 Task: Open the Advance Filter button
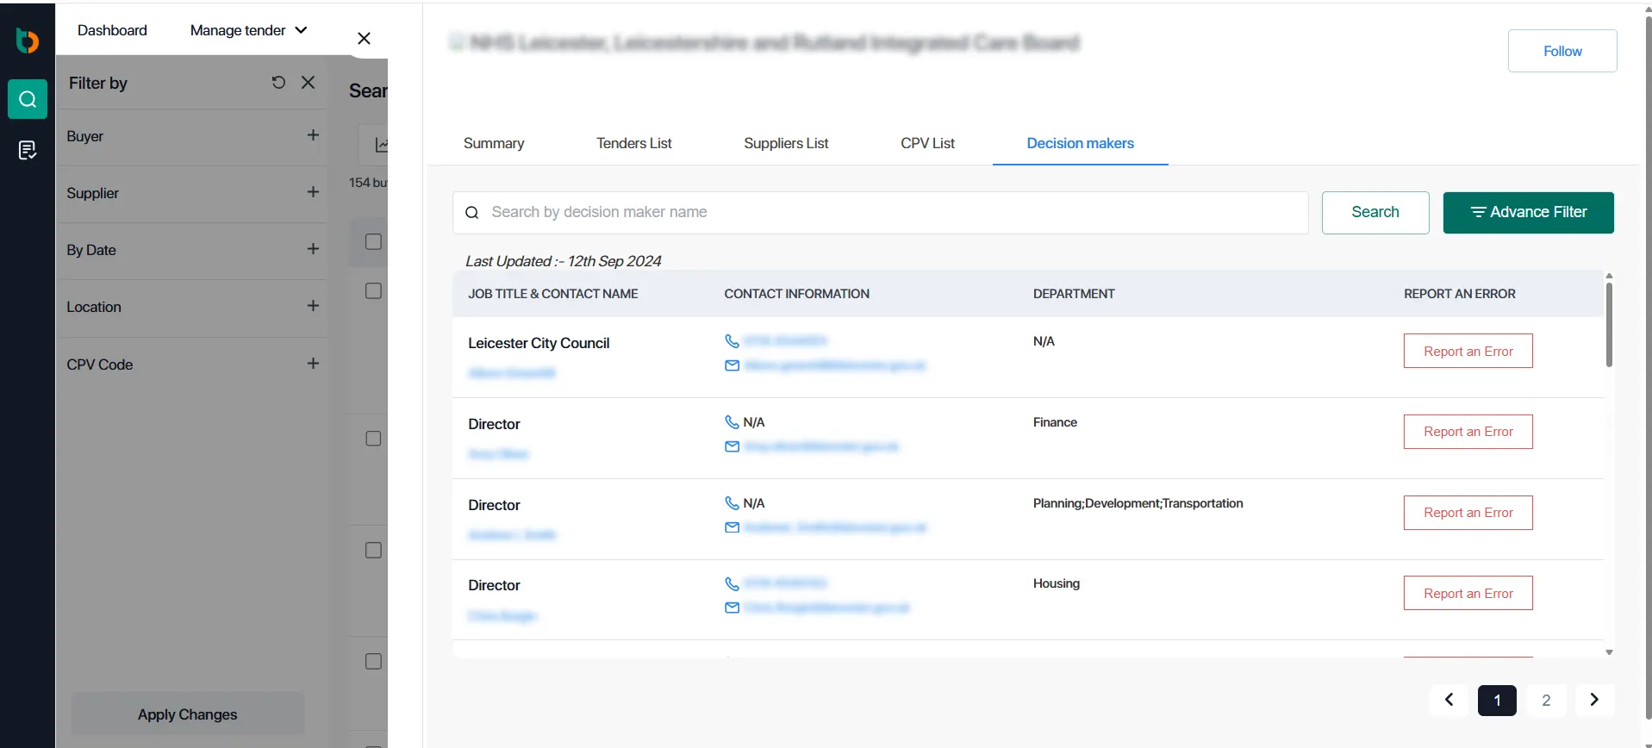pyautogui.click(x=1528, y=212)
